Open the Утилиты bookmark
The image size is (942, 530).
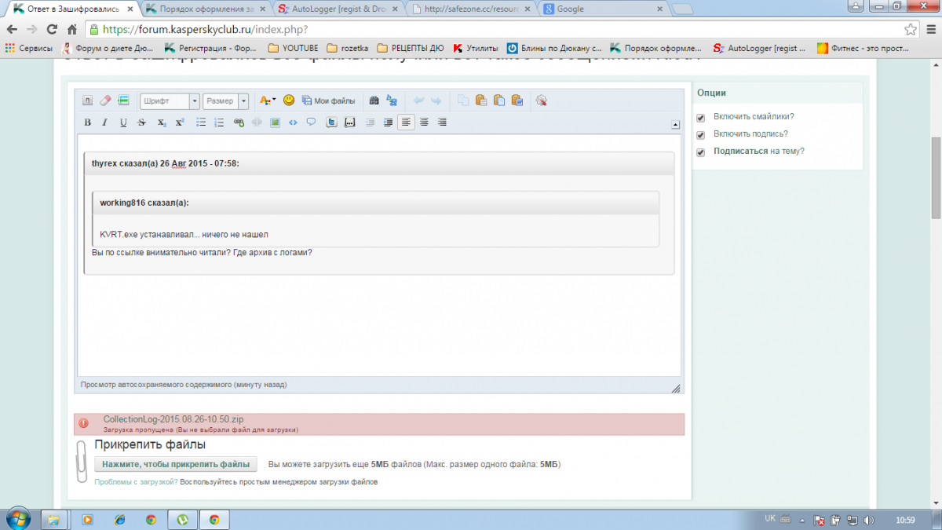tap(476, 48)
